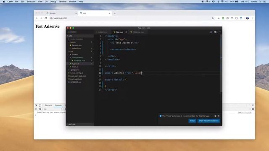Click the Spotlight search icon in menu bar
269x151 pixels.
[x=260, y=2]
